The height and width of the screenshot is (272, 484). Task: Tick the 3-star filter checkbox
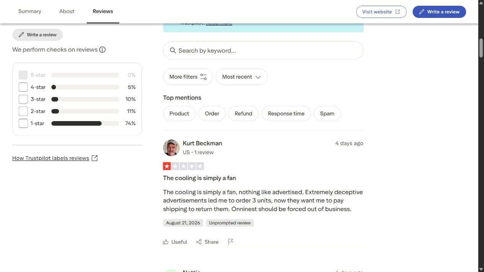[x=23, y=99]
